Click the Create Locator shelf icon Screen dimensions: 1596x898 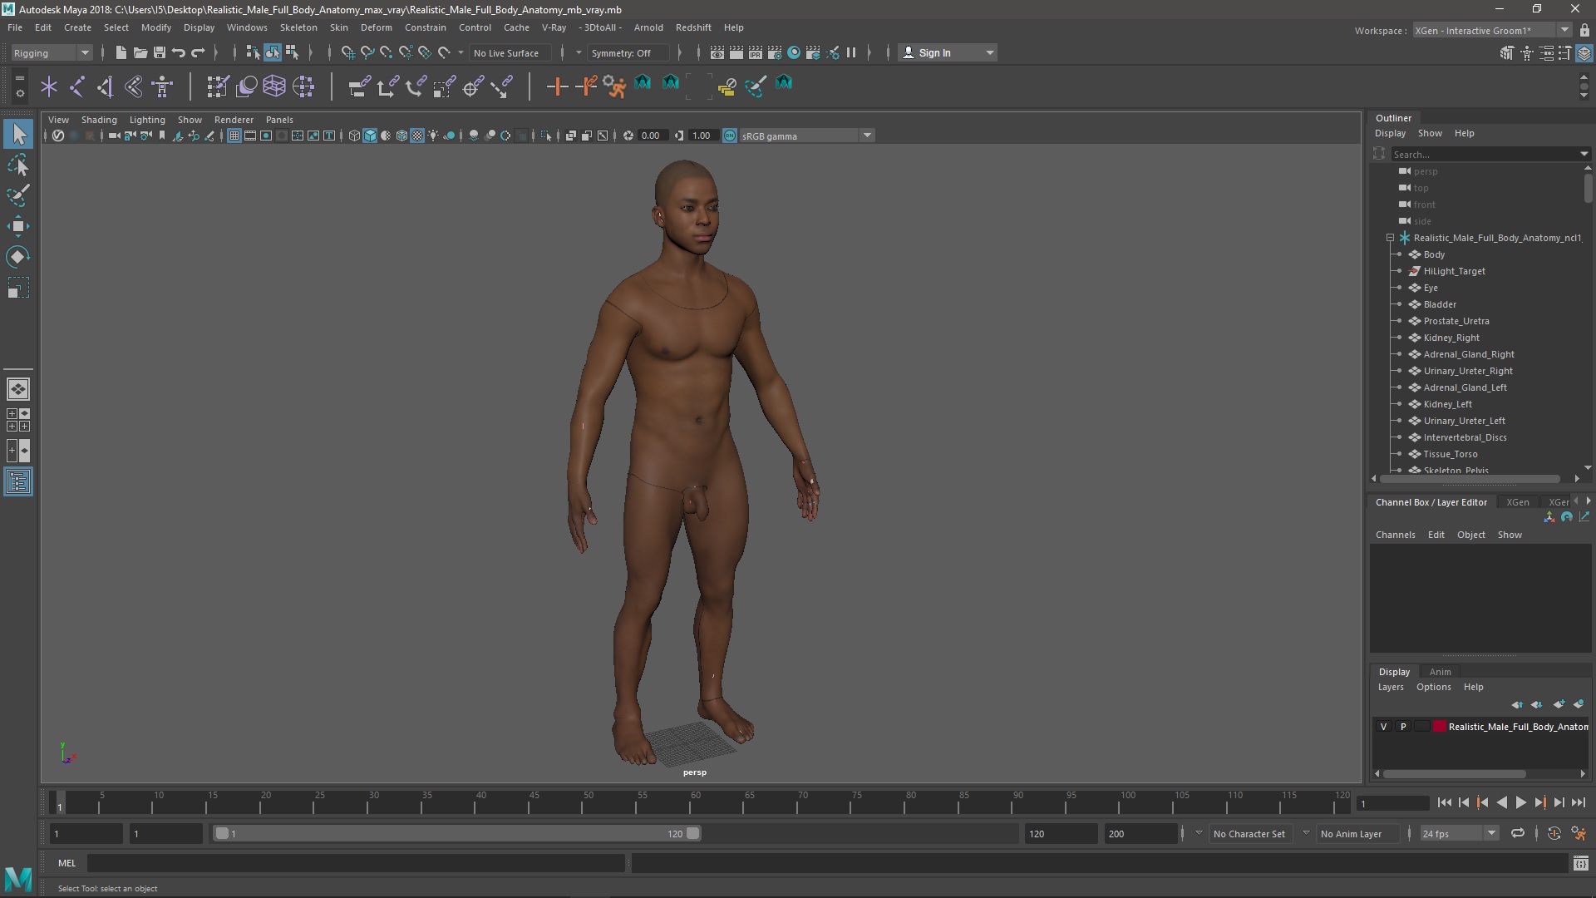[49, 86]
